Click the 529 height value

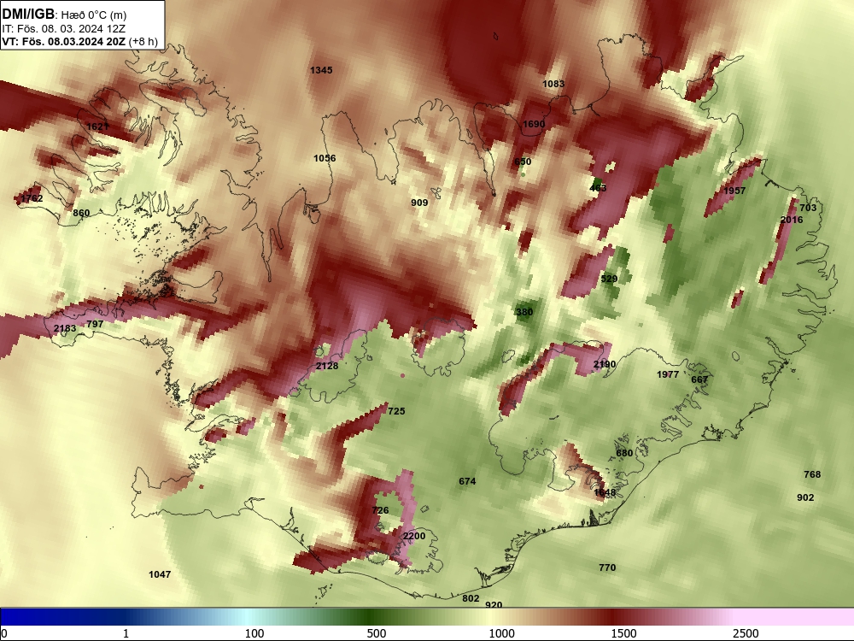(x=609, y=279)
